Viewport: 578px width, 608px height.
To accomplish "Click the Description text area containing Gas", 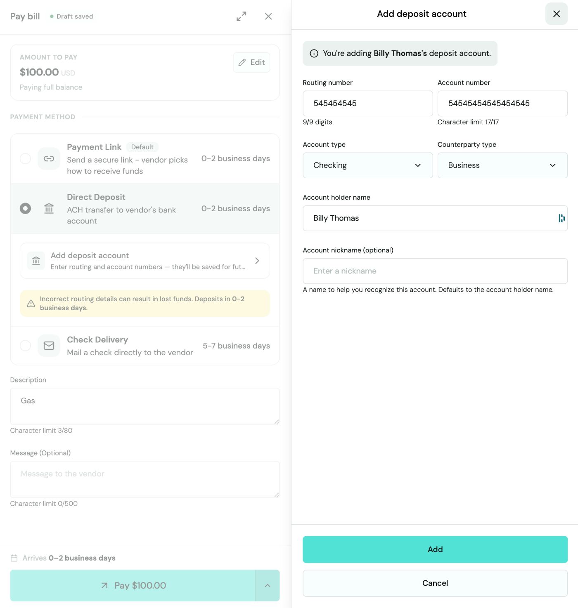I will 145,406.
